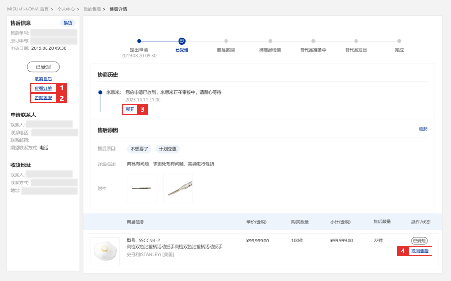This screenshot has height=281, width=451.
Task: Click the 完成 step dot in progress bar
Action: (399, 41)
